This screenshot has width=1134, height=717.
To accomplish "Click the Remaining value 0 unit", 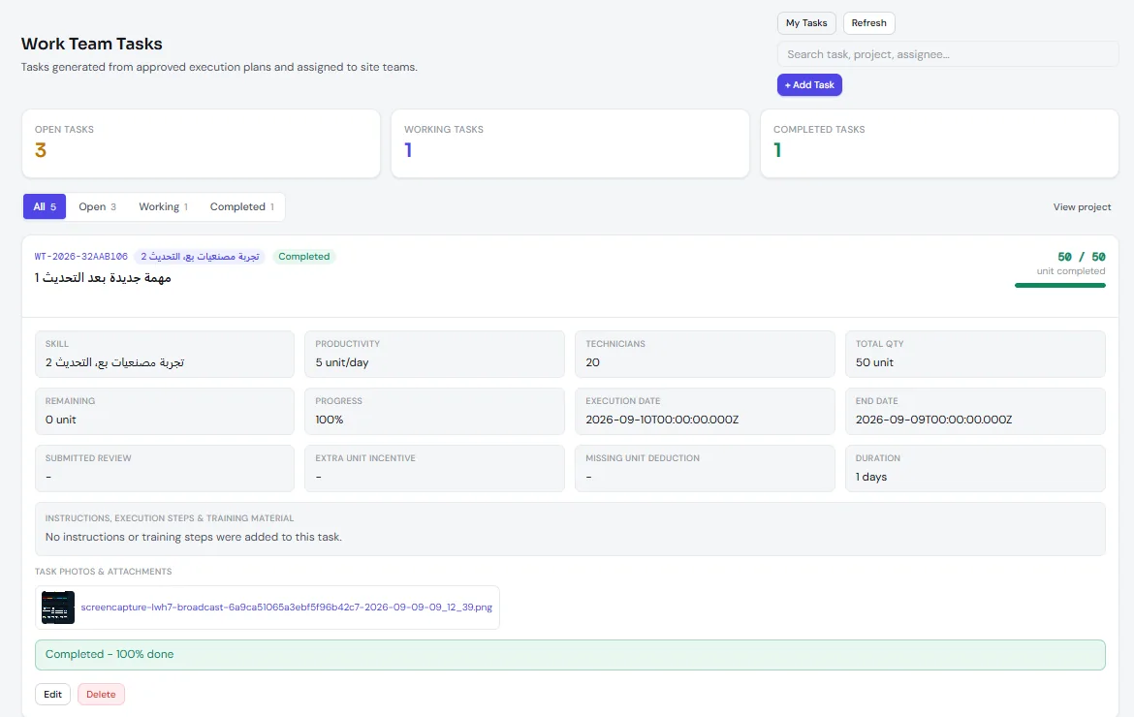I will (x=61, y=420).
